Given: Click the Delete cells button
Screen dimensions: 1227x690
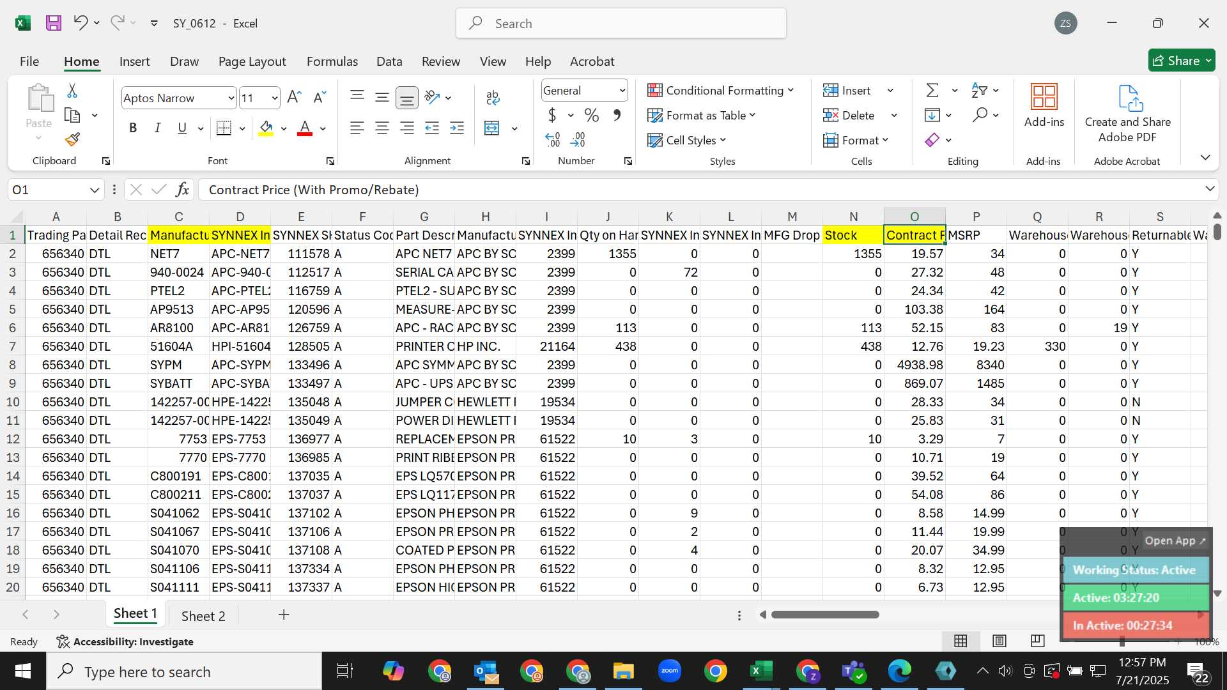Looking at the screenshot, I should (x=849, y=115).
